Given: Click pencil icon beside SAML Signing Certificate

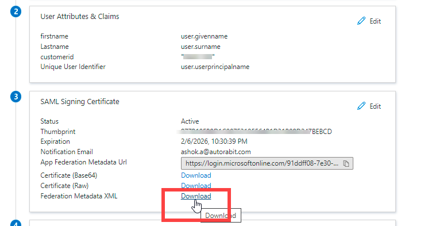Looking at the screenshot, I should point(361,106).
